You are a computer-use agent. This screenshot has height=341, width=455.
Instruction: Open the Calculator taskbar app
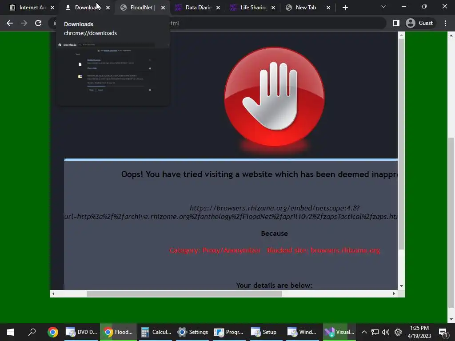156,332
